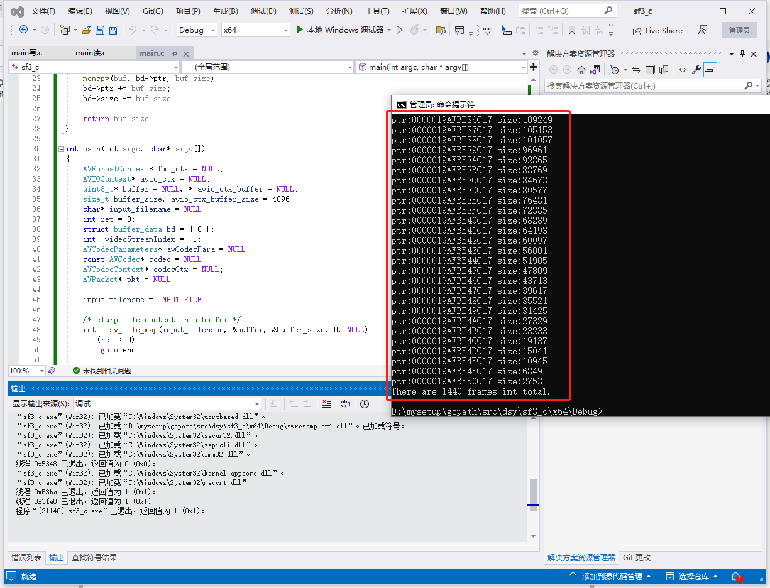Viewport: 770px width, 588px height.
Task: Click the notifications bell in status bar
Action: click(x=735, y=576)
